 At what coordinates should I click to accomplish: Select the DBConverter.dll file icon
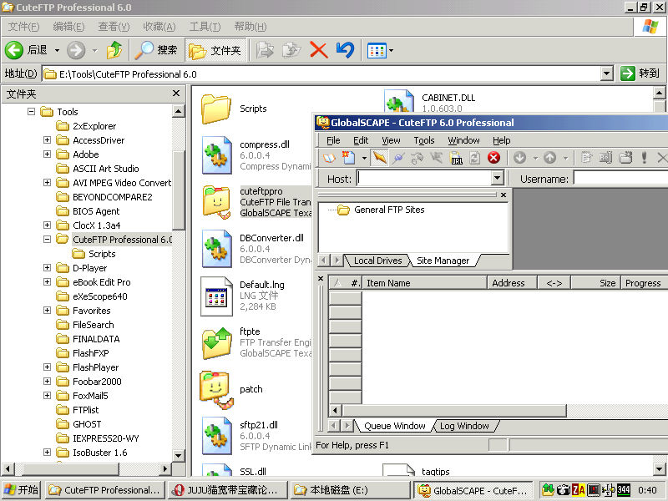pyautogui.click(x=216, y=249)
